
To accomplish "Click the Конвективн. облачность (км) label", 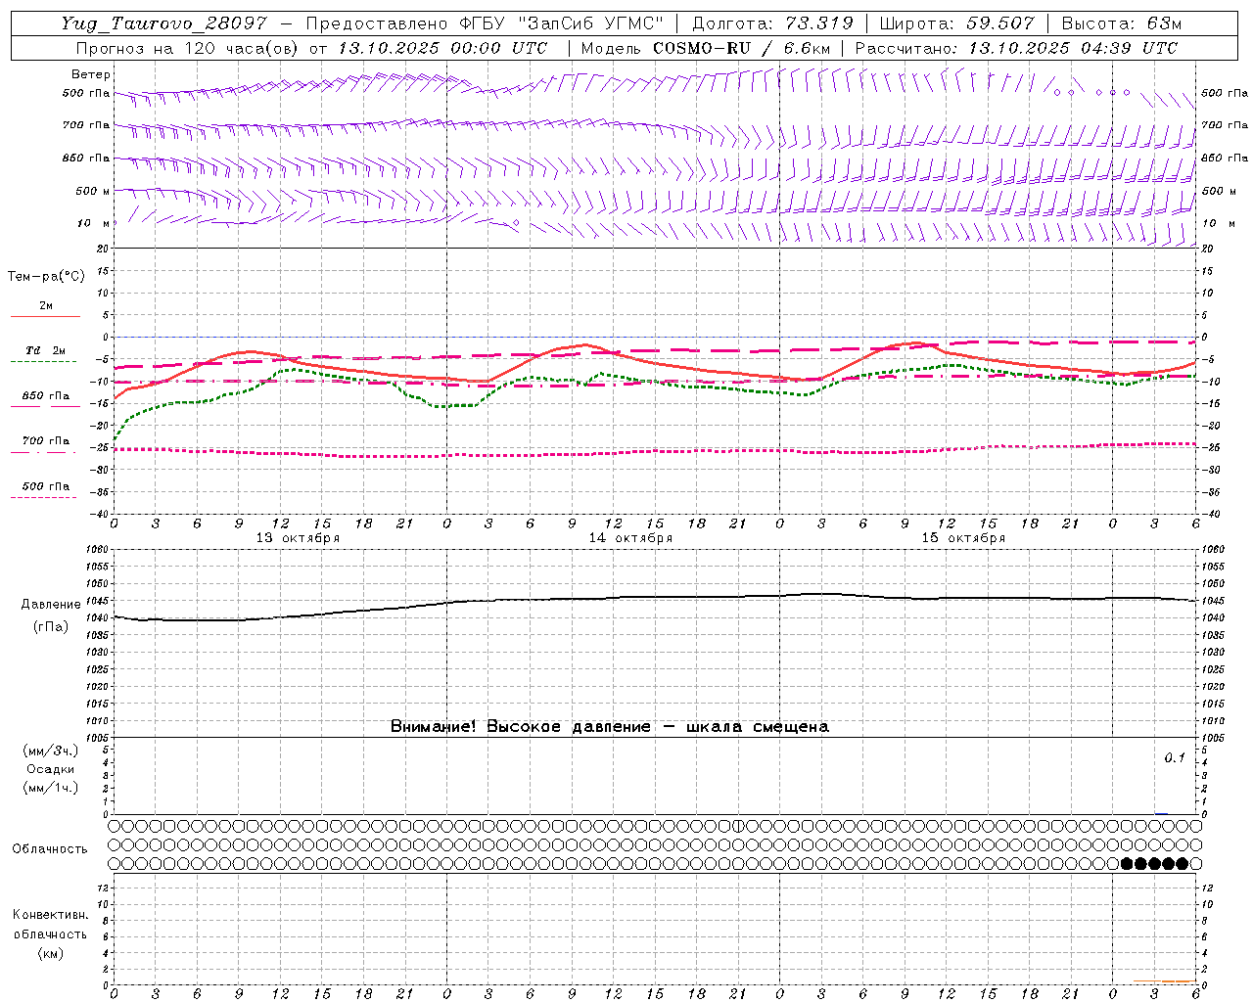I will [x=50, y=934].
